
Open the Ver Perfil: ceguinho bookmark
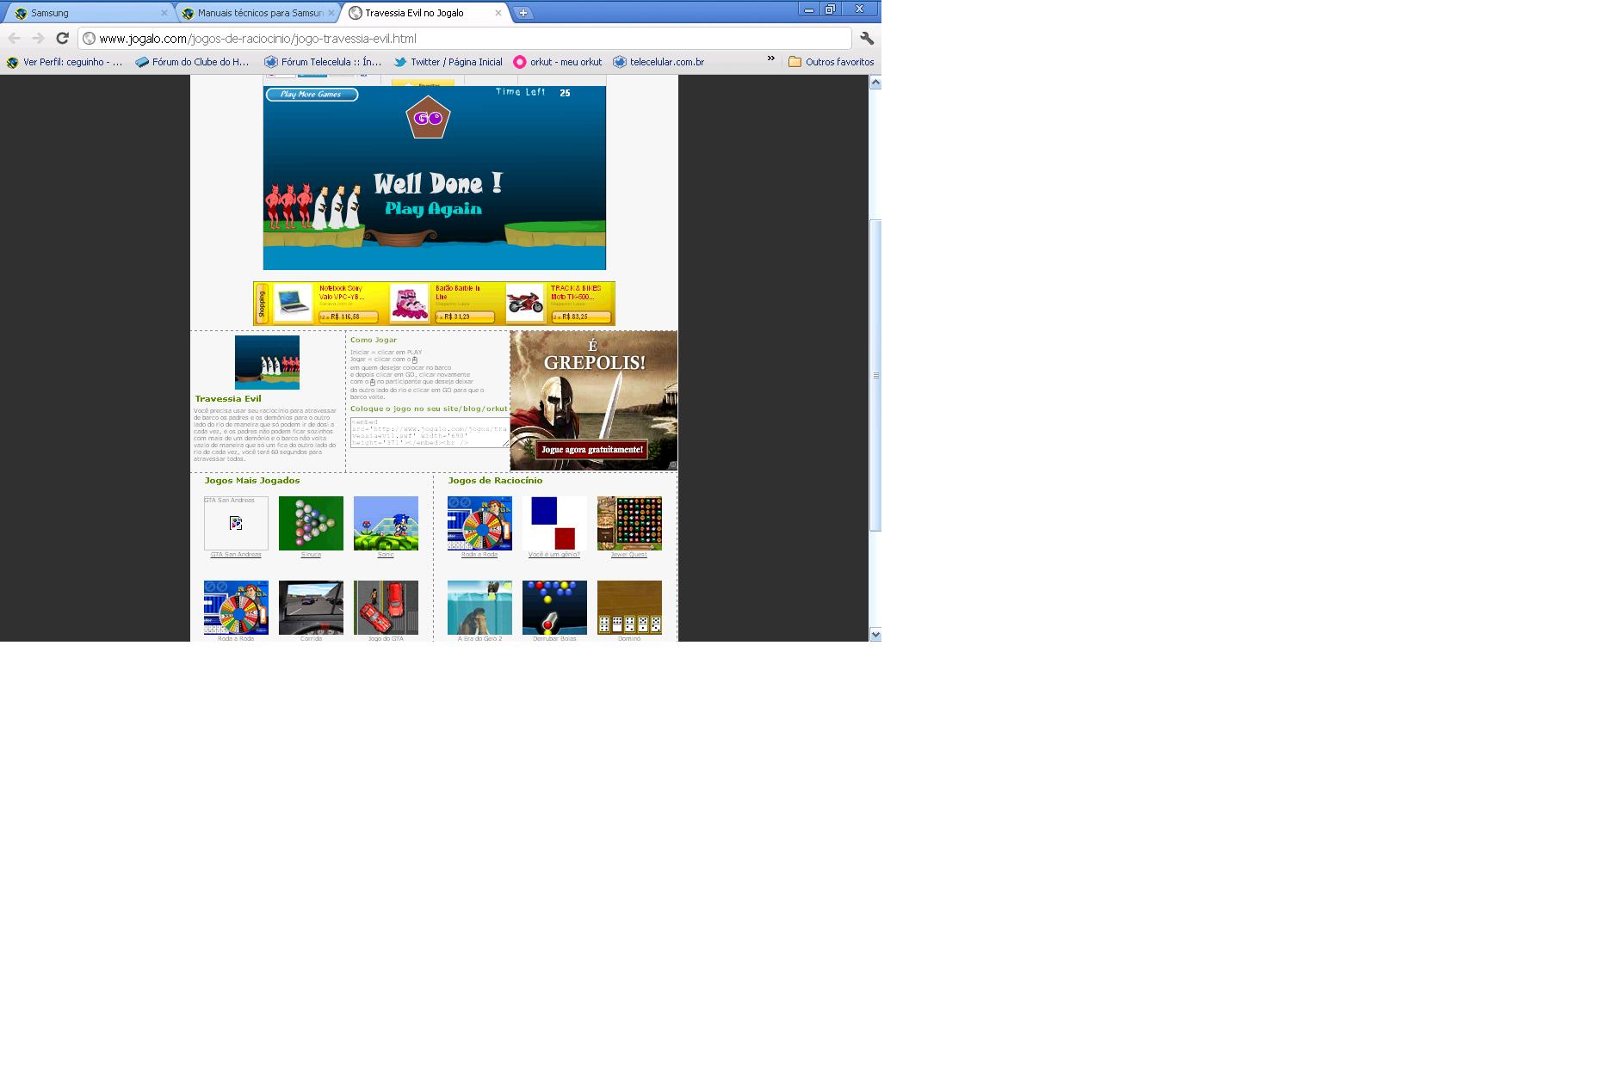click(x=65, y=62)
